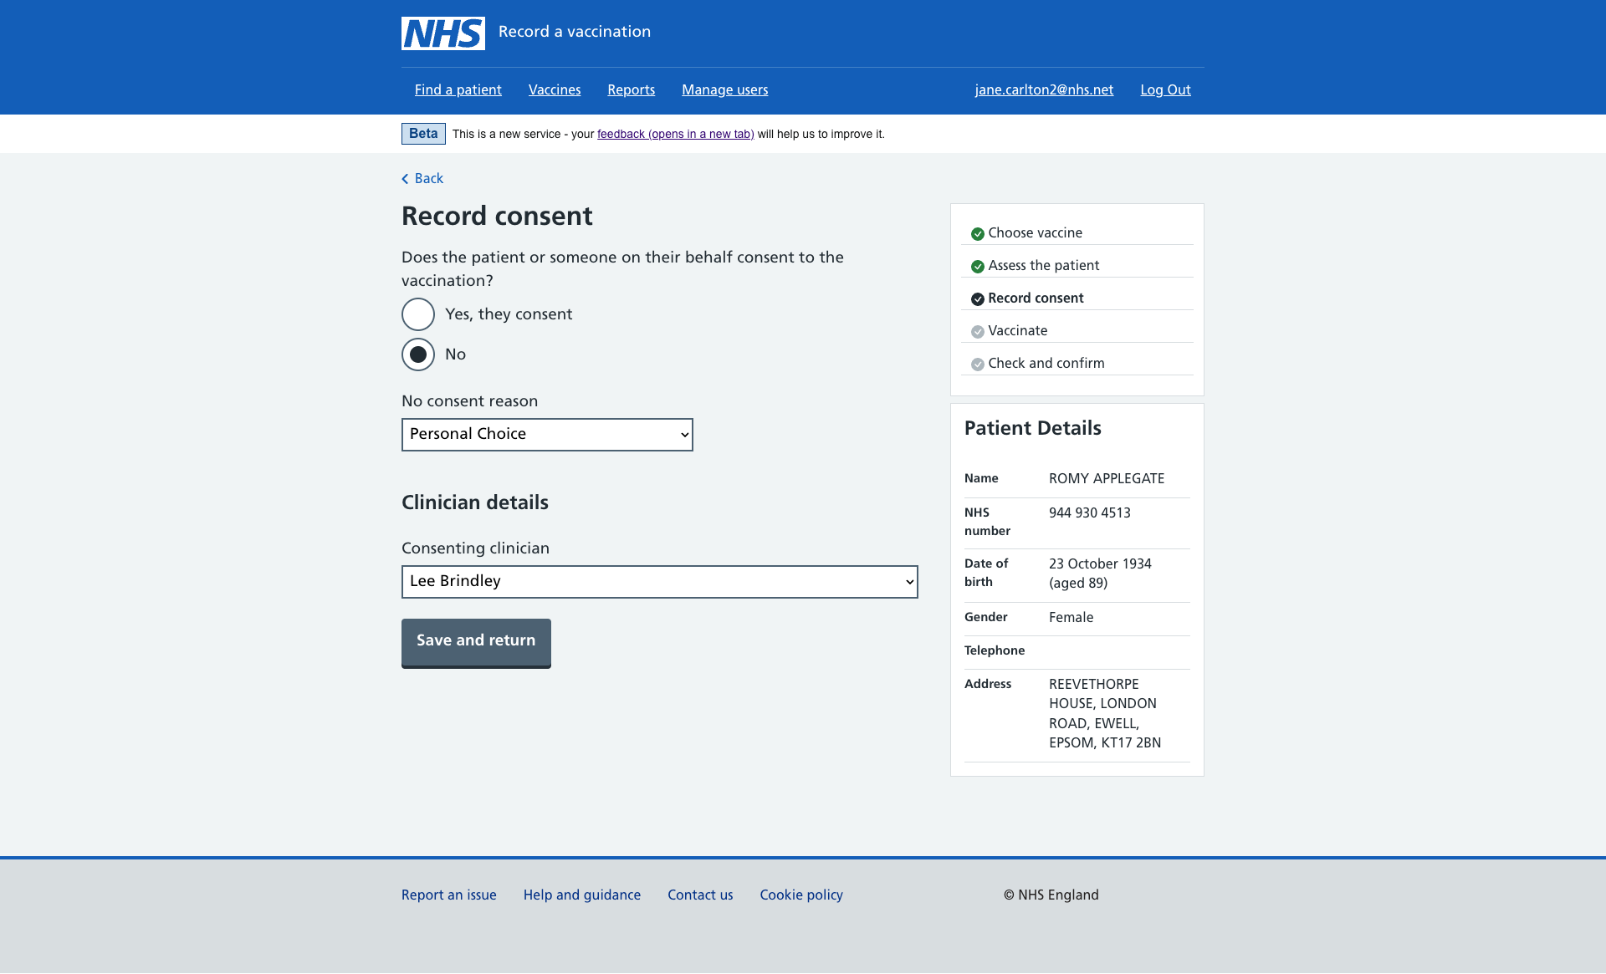
Task: Click the back arrow icon
Action: 405,178
